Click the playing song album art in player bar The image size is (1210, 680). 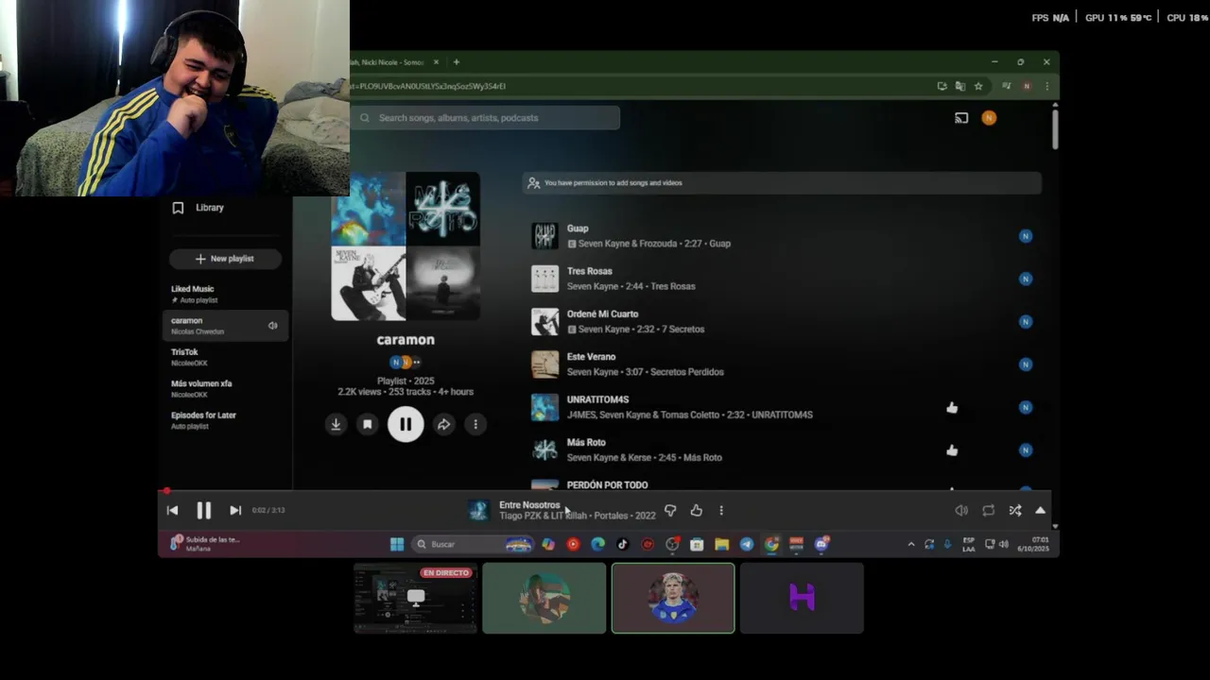coord(479,510)
